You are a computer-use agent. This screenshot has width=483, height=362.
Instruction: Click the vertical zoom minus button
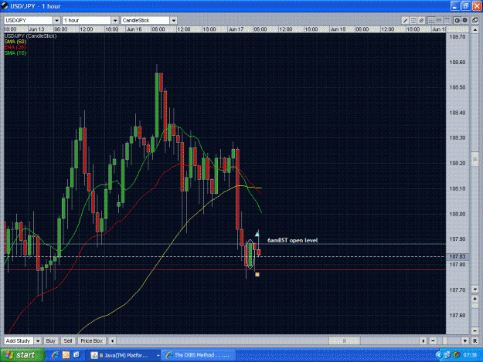pos(474,330)
